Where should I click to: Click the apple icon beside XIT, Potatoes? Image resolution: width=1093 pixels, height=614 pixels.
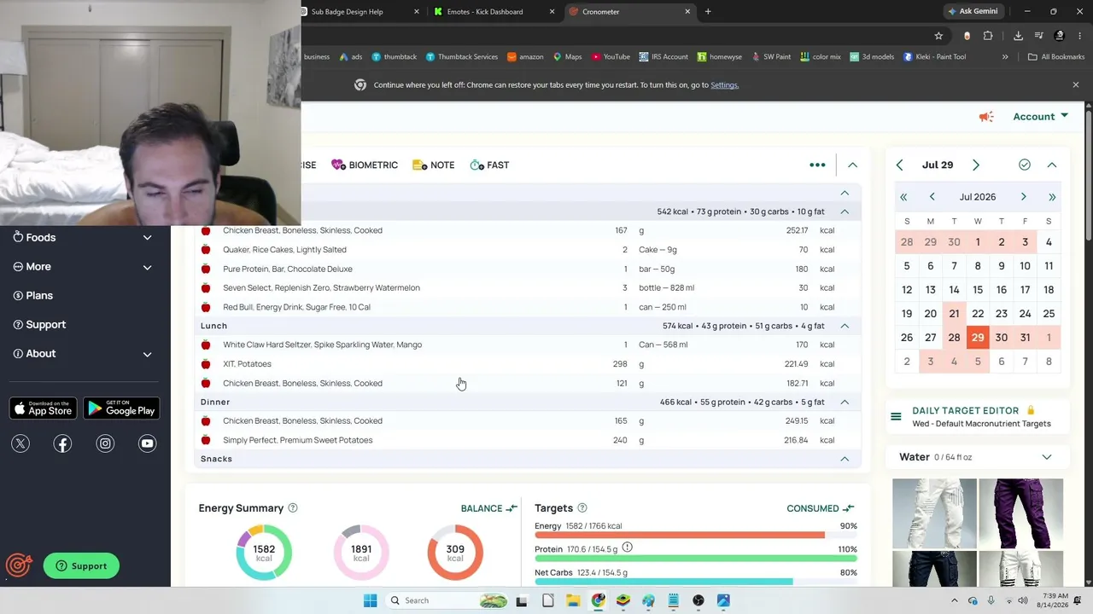tap(206, 364)
